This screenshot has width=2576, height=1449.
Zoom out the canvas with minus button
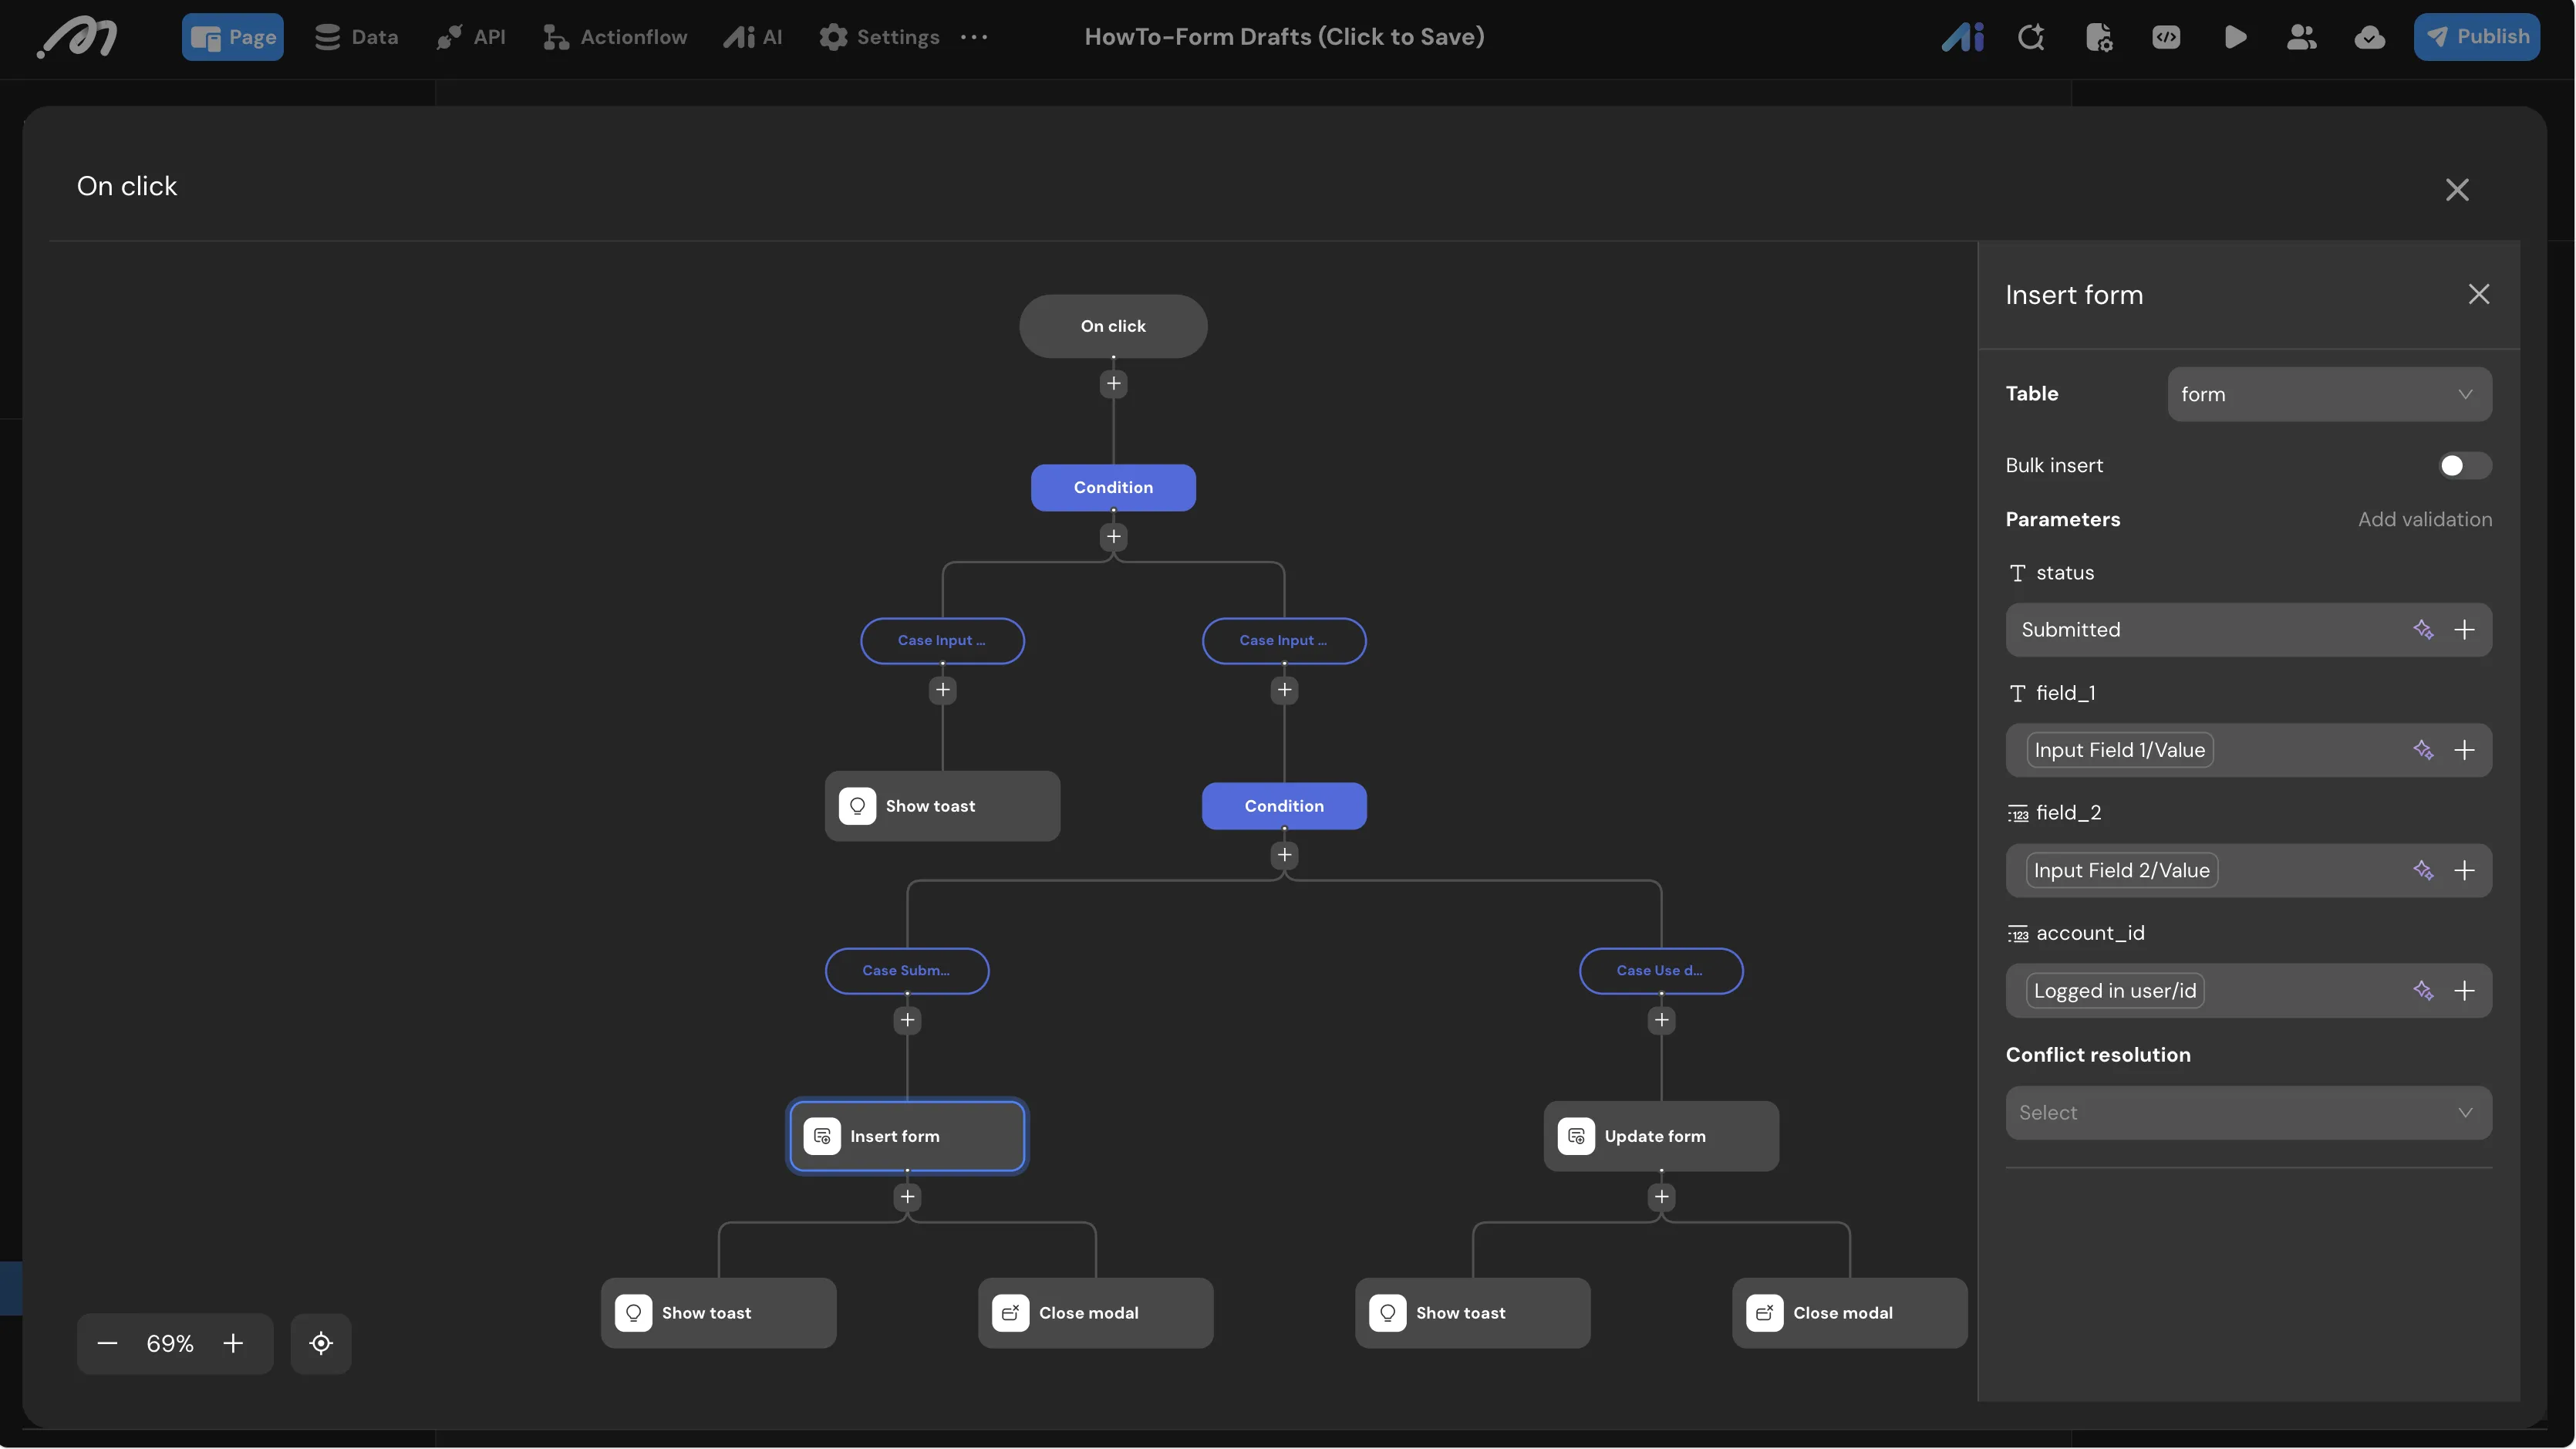108,1343
